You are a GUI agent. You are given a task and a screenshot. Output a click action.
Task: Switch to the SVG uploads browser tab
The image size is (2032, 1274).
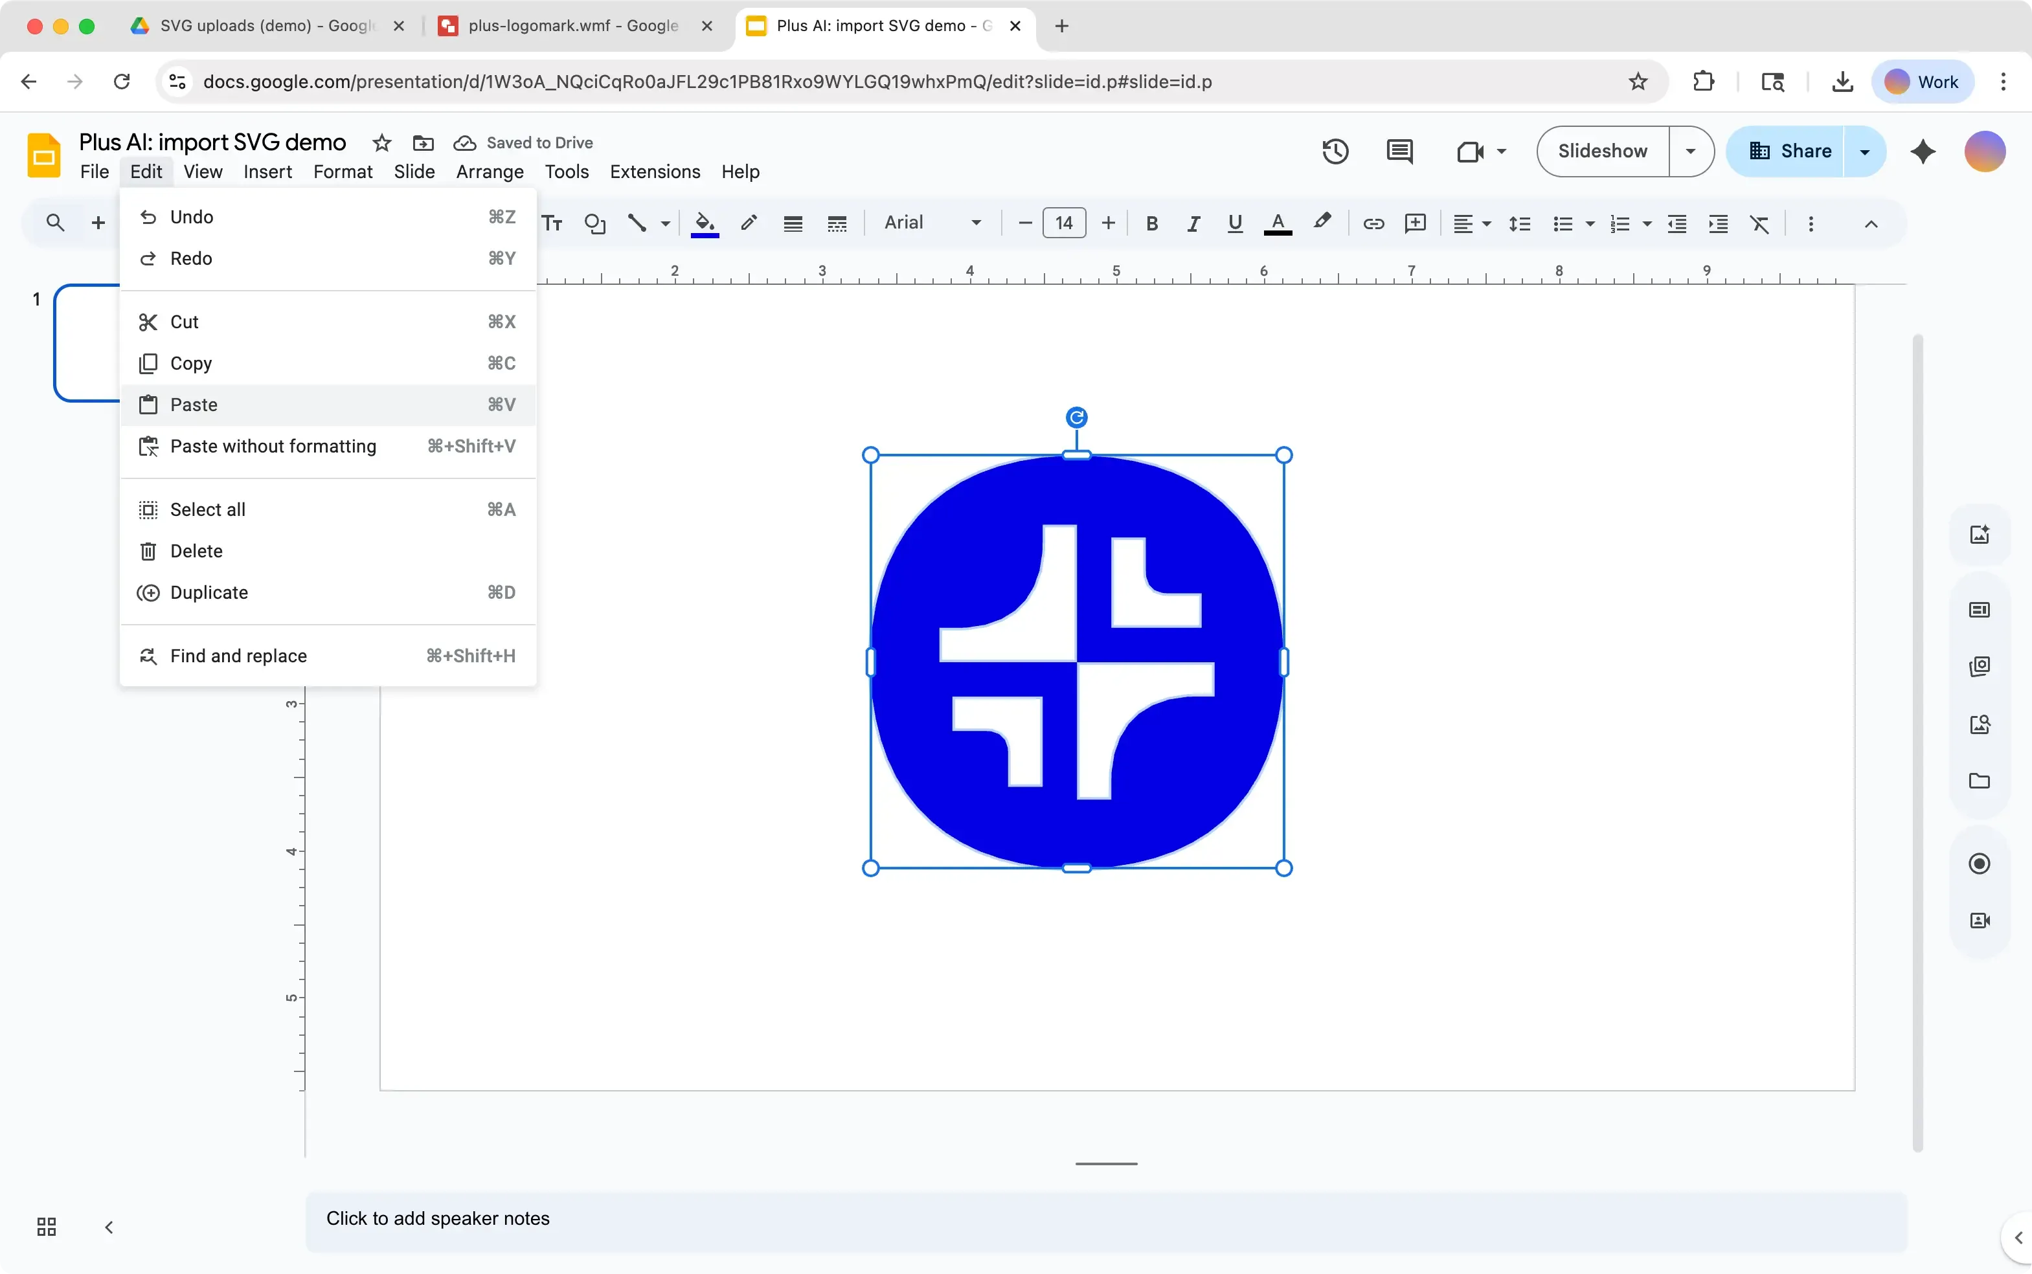pos(253,25)
